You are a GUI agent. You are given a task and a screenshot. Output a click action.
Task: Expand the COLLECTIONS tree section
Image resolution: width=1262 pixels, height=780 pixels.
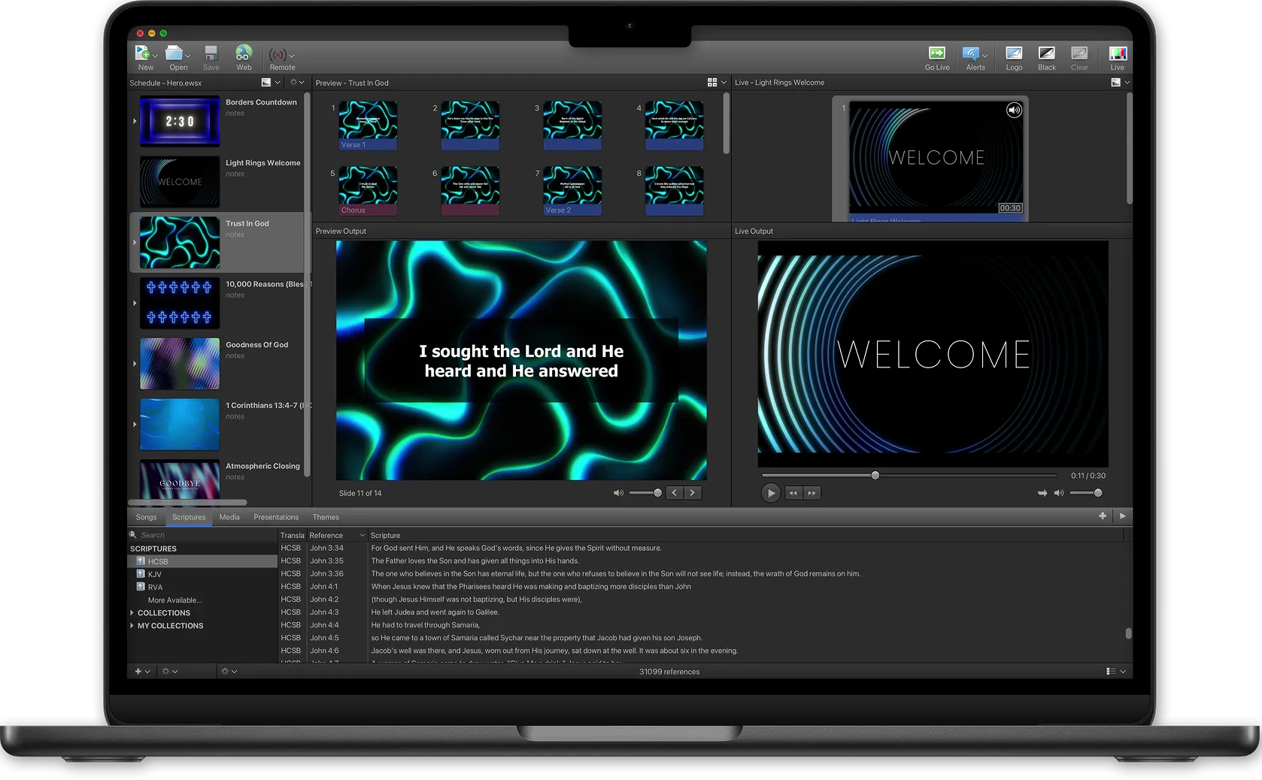coord(132,613)
